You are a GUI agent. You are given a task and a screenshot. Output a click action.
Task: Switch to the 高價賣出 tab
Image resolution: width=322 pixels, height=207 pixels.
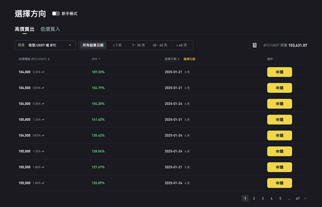25,29
